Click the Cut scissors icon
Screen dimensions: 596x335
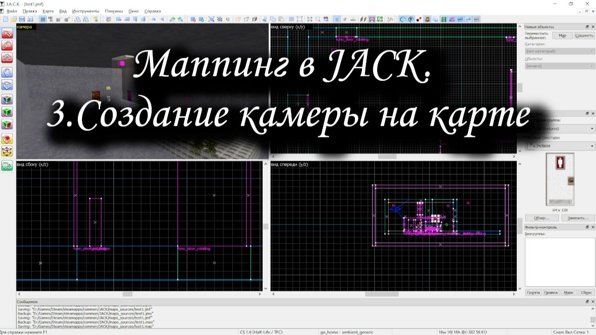click(264, 19)
